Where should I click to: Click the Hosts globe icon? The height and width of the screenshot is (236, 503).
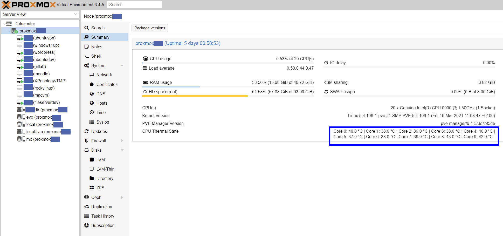click(x=92, y=103)
